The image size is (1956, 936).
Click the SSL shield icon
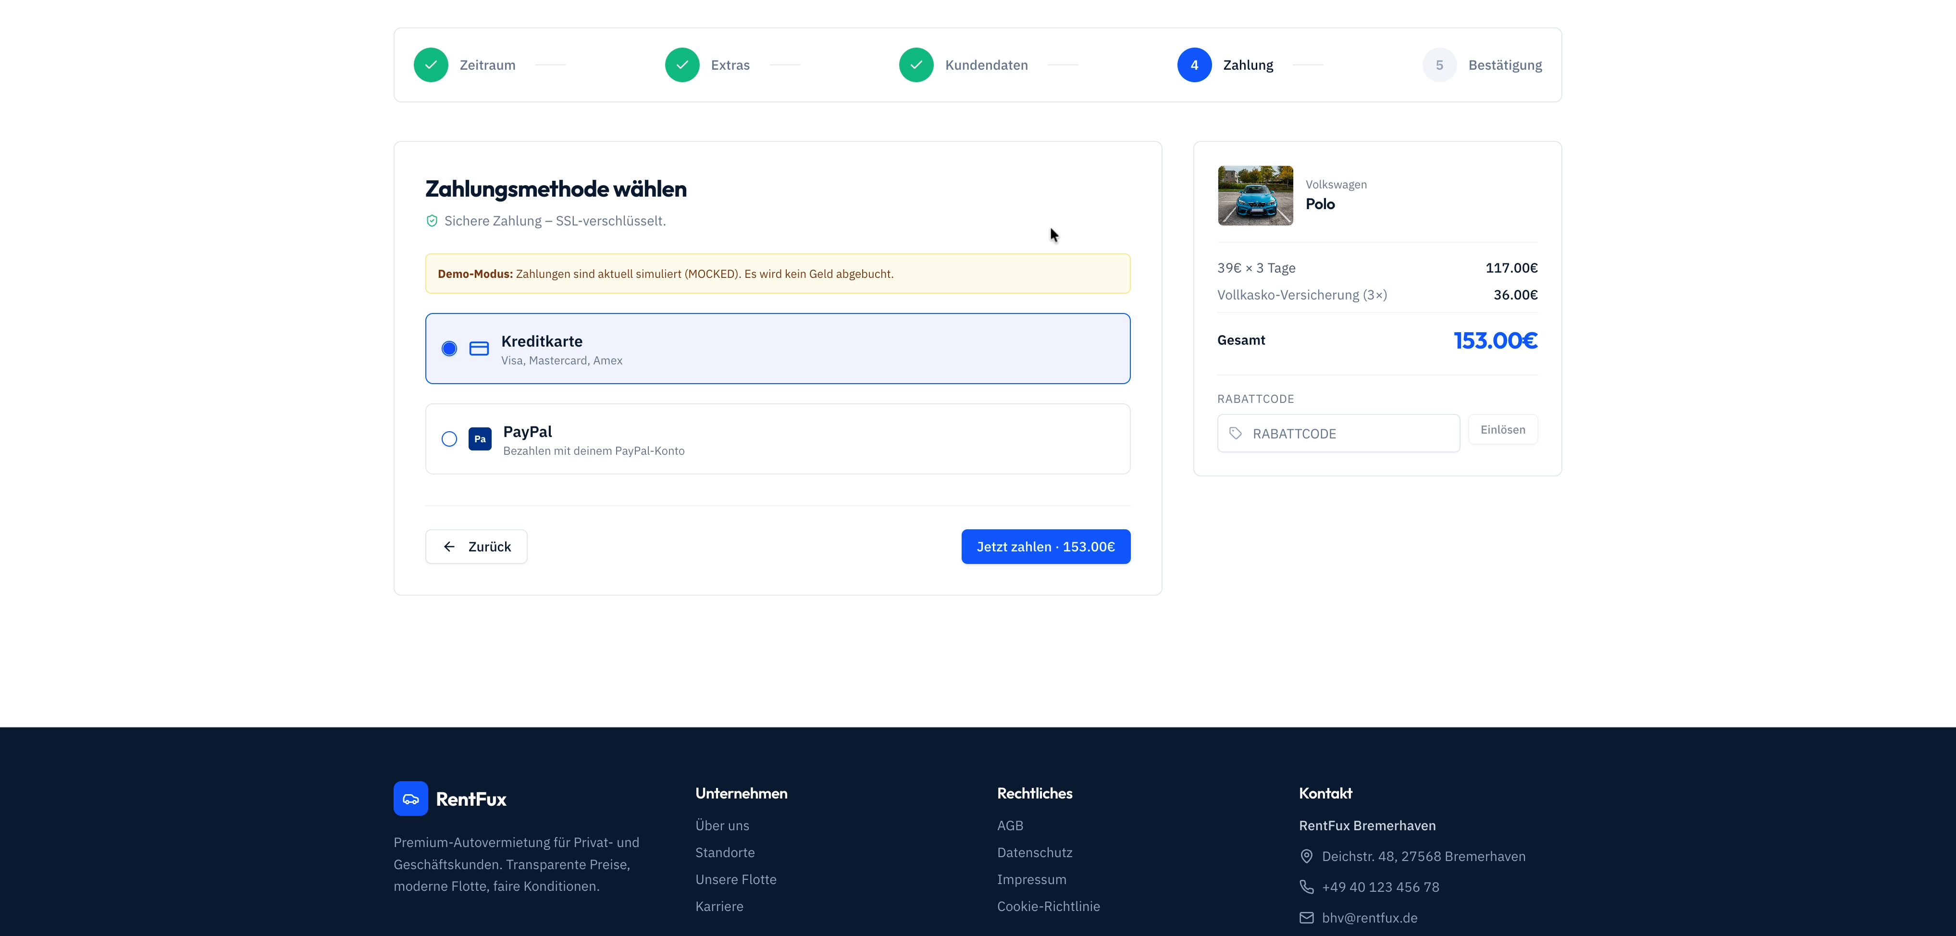431,221
